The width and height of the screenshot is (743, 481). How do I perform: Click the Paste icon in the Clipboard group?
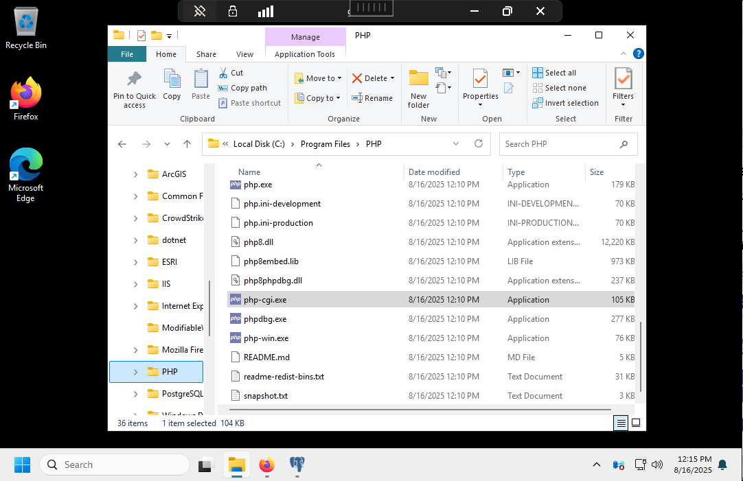coord(201,79)
